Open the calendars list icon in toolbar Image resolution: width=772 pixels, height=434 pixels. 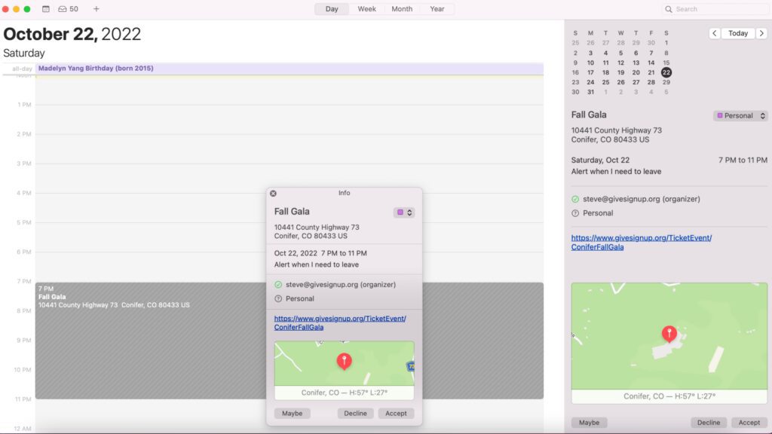click(x=46, y=9)
